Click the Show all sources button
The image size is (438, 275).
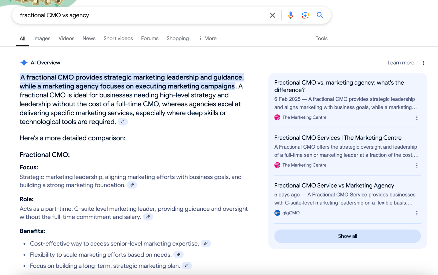347,236
